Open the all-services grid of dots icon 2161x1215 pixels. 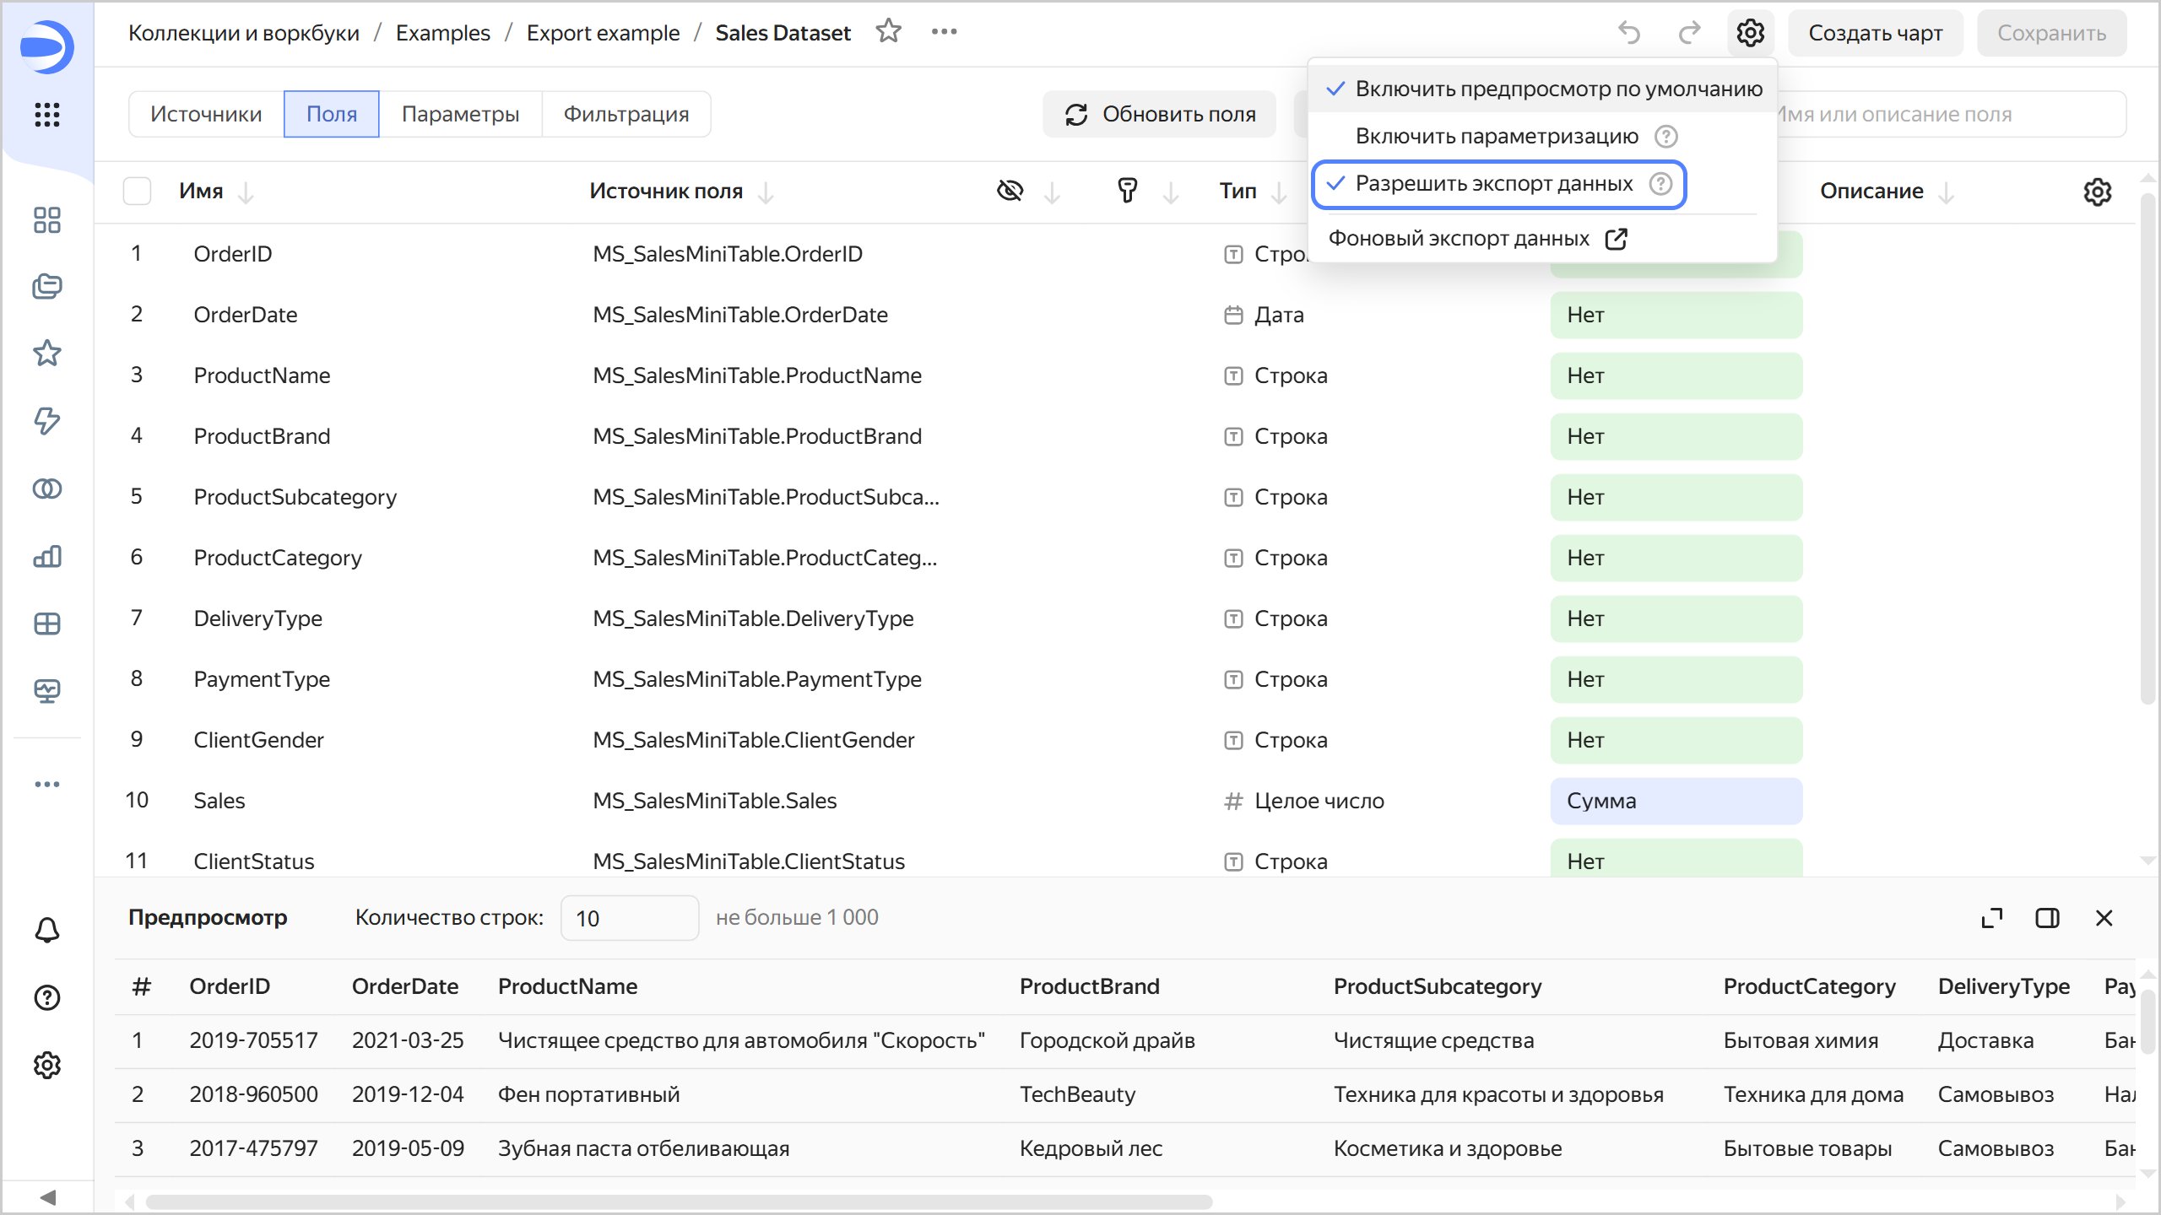[x=47, y=114]
